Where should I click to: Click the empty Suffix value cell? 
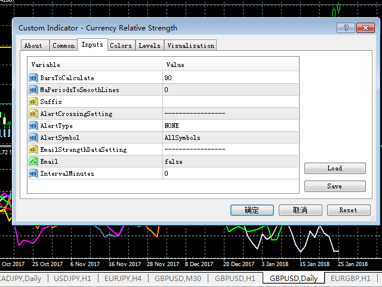pyautogui.click(x=230, y=102)
